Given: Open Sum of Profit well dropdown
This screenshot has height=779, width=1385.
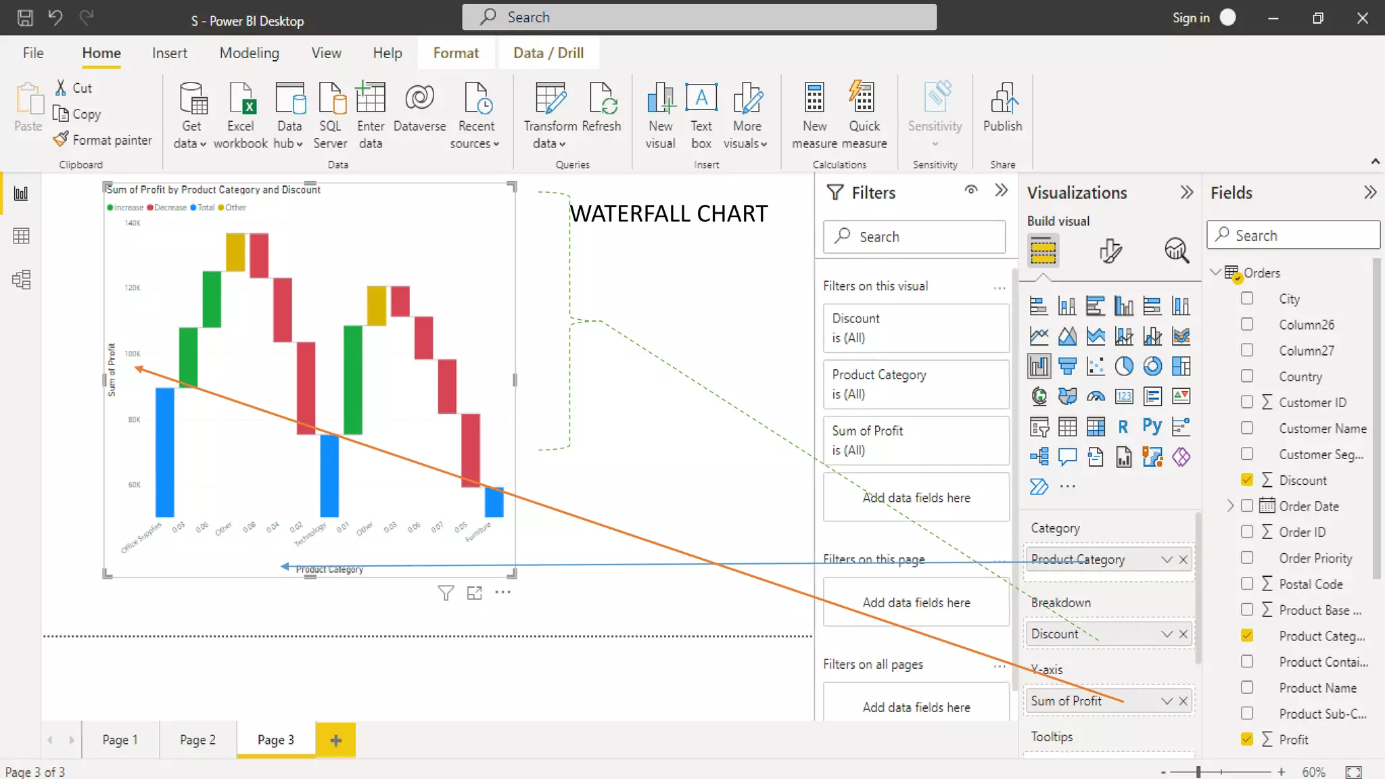Looking at the screenshot, I should click(x=1167, y=701).
